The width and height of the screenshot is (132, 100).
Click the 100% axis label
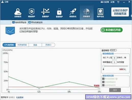[5, 53]
